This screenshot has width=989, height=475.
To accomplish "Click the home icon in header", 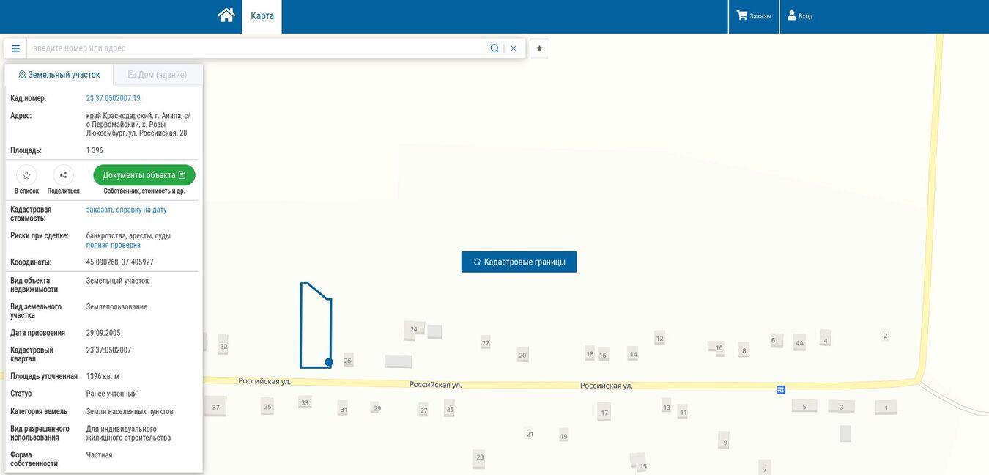I will point(226,15).
